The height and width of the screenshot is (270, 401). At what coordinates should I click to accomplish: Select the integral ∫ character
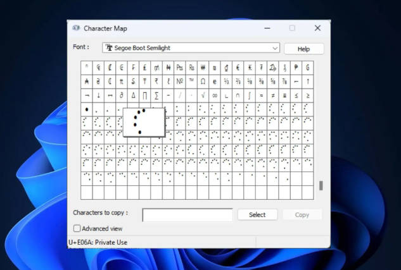[x=250, y=95]
